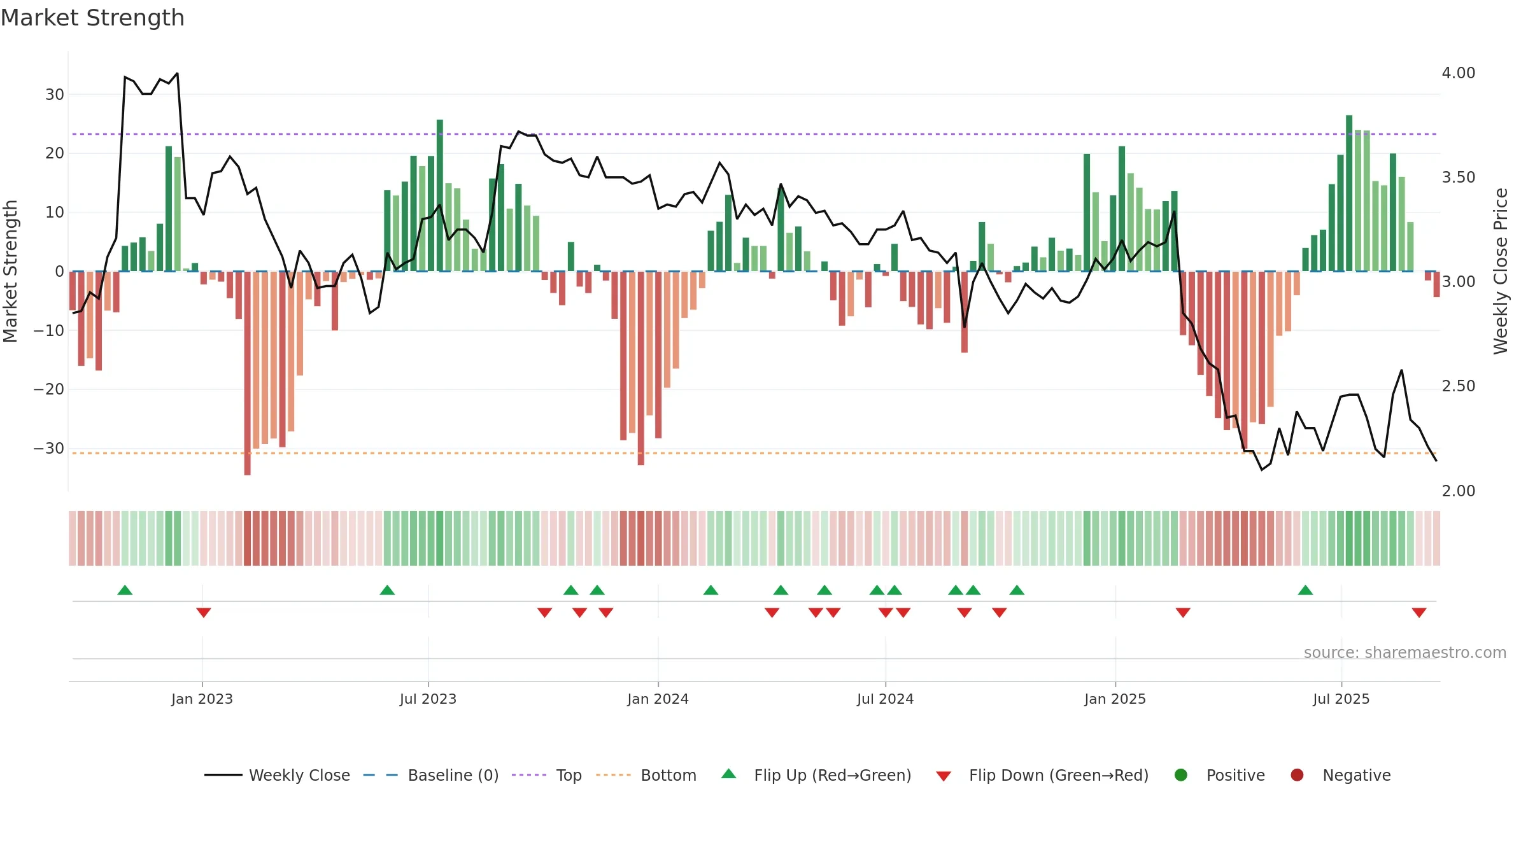Click the source: sharemaestro.com text
The image size is (1528, 859).
[1405, 652]
